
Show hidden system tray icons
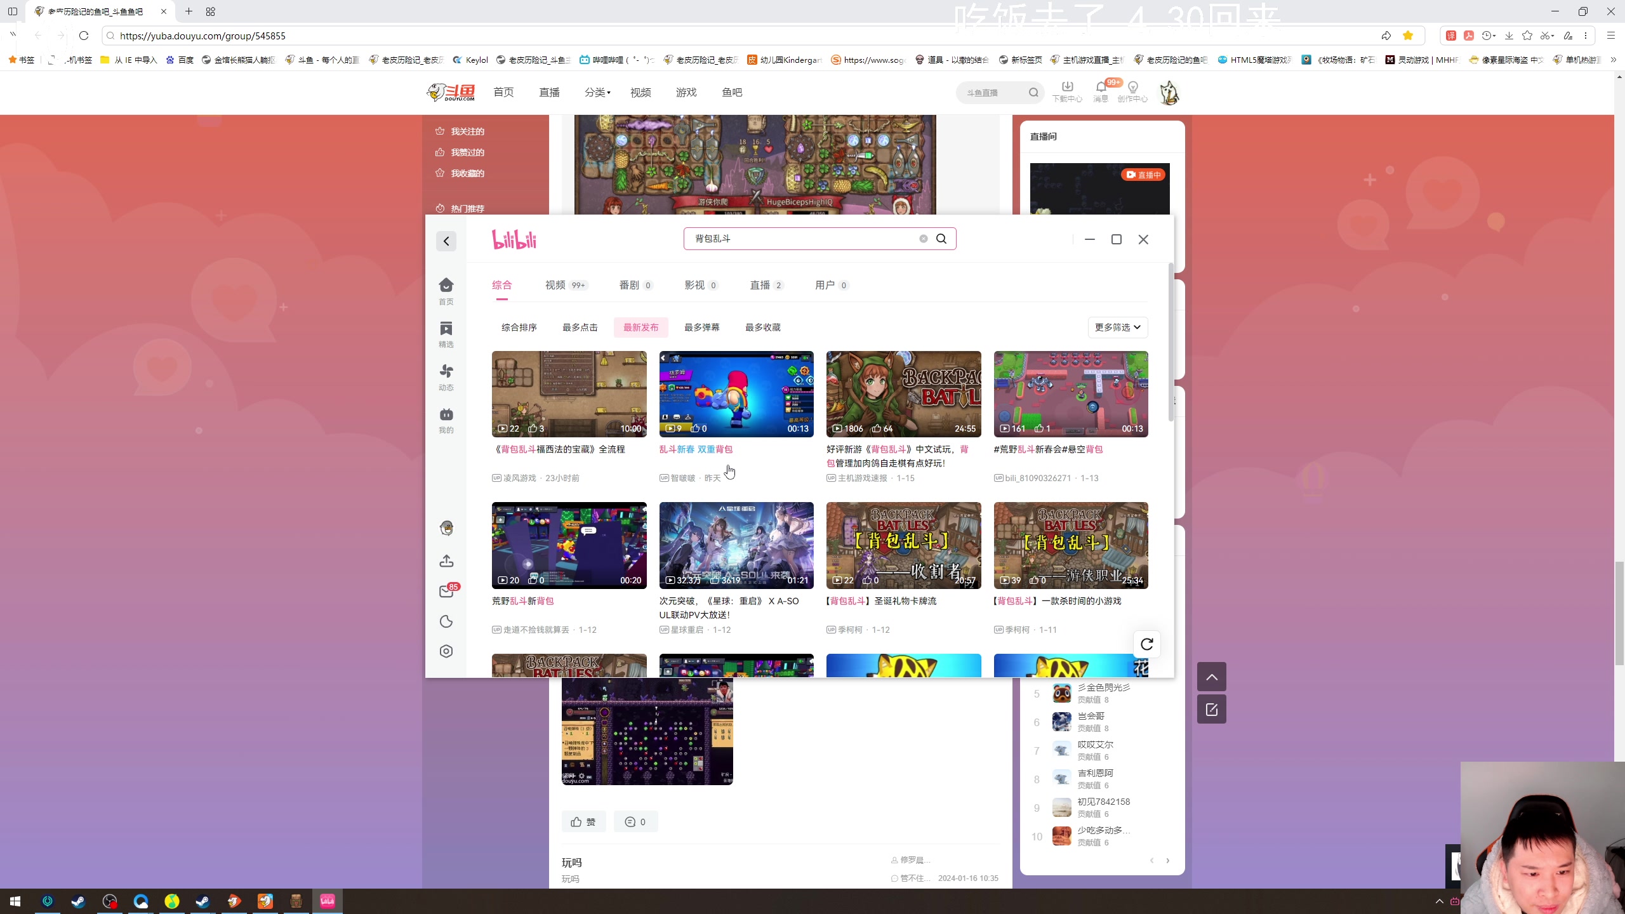click(1439, 901)
